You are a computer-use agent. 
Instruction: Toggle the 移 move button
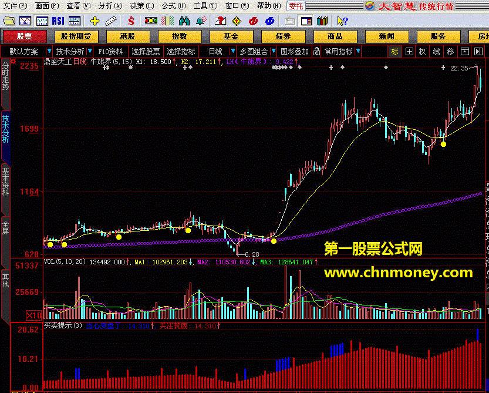point(450,51)
